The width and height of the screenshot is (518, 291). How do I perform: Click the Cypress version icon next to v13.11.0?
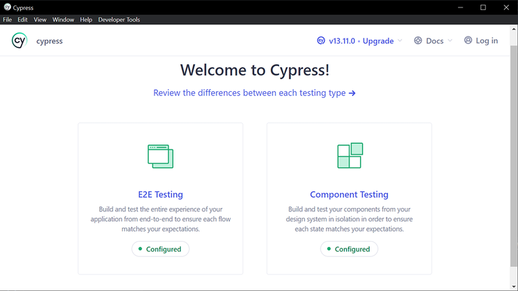[x=321, y=41]
